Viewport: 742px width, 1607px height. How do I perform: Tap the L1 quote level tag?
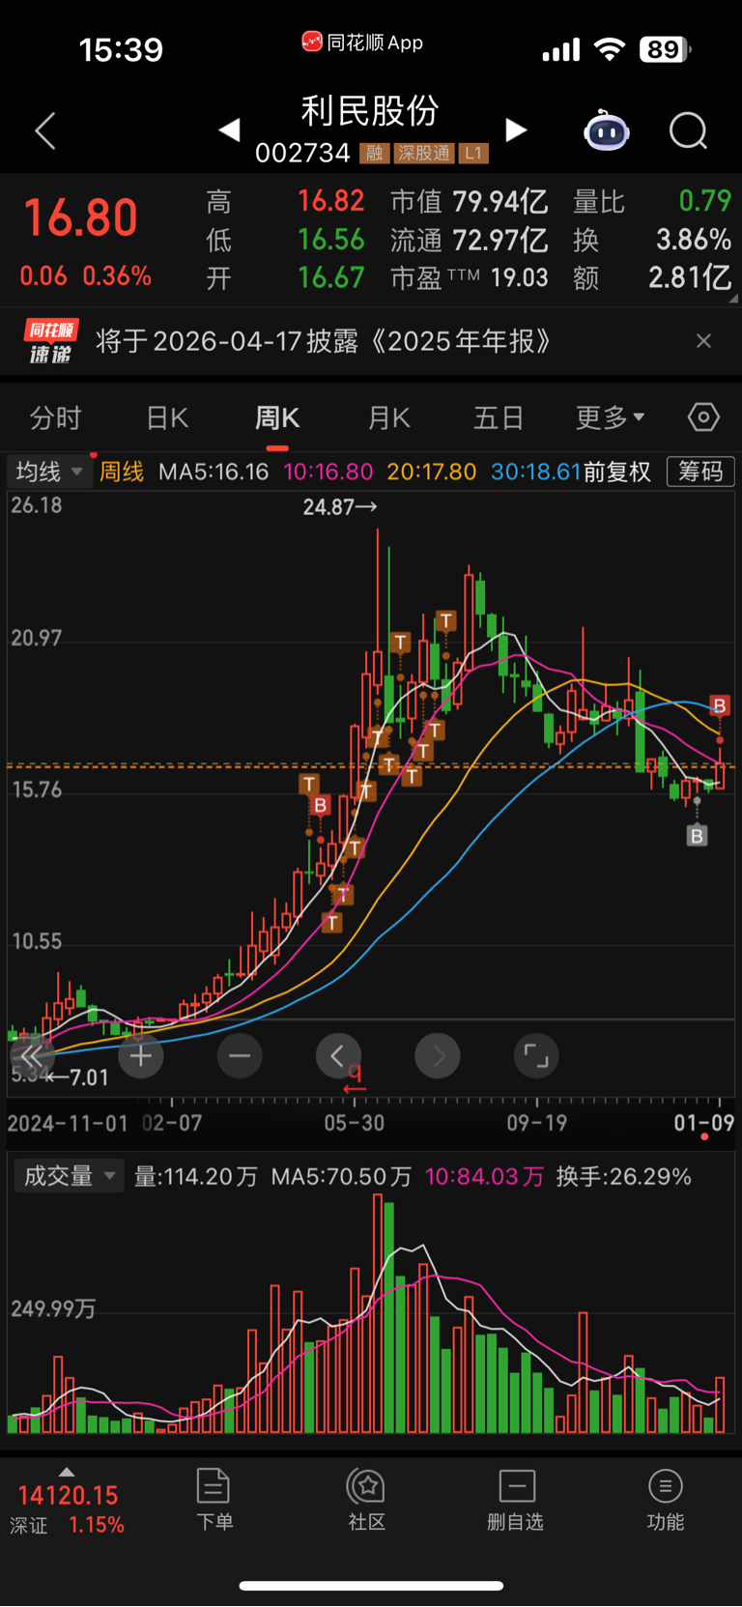(x=473, y=154)
